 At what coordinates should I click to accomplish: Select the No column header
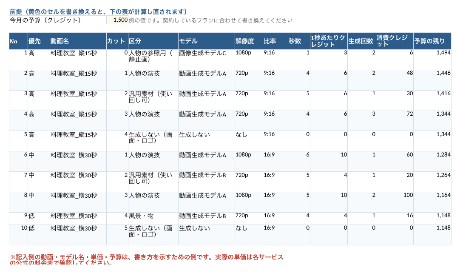[18, 41]
